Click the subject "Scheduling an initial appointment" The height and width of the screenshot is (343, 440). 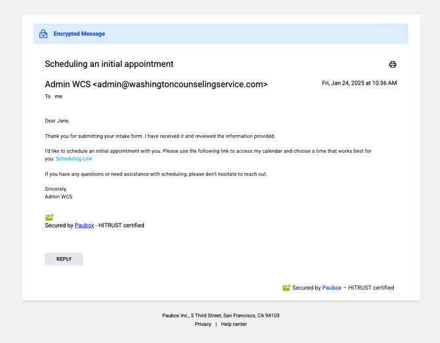tap(109, 64)
